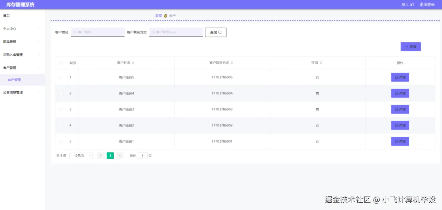This screenshot has height=210, width=442.
Task: Click phone number 17703786901
Action: pyautogui.click(x=222, y=141)
